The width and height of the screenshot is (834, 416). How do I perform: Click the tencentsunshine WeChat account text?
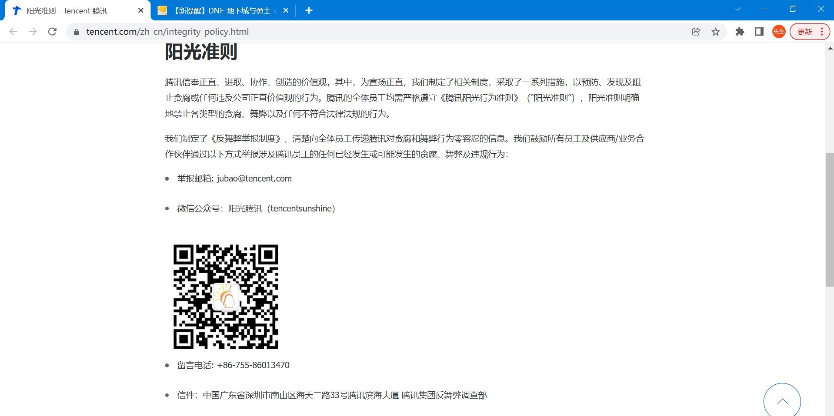301,208
